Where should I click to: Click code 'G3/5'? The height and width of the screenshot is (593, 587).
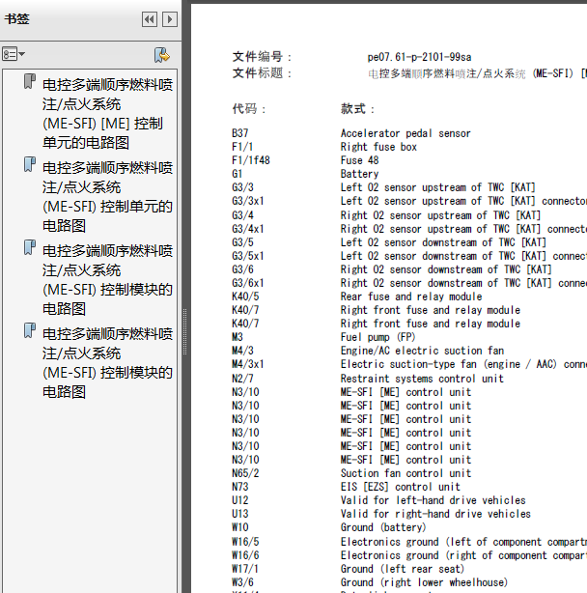click(x=242, y=242)
